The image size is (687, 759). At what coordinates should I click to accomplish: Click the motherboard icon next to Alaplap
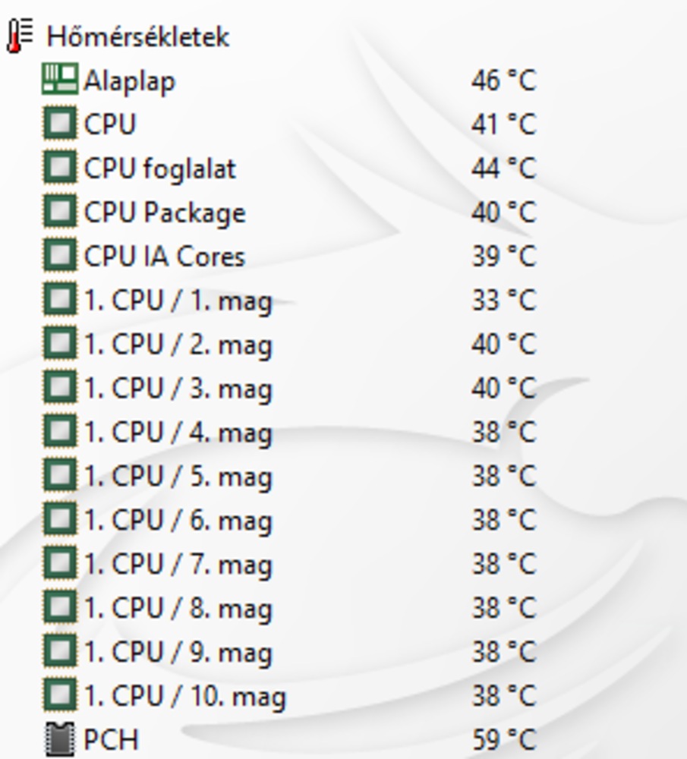click(59, 79)
